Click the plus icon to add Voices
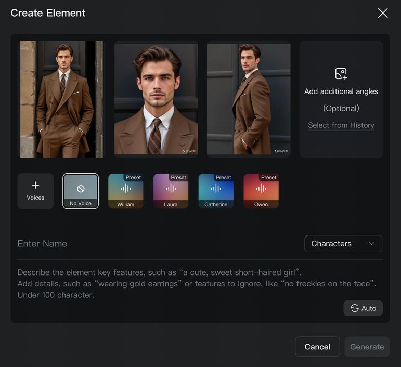 coord(35,186)
